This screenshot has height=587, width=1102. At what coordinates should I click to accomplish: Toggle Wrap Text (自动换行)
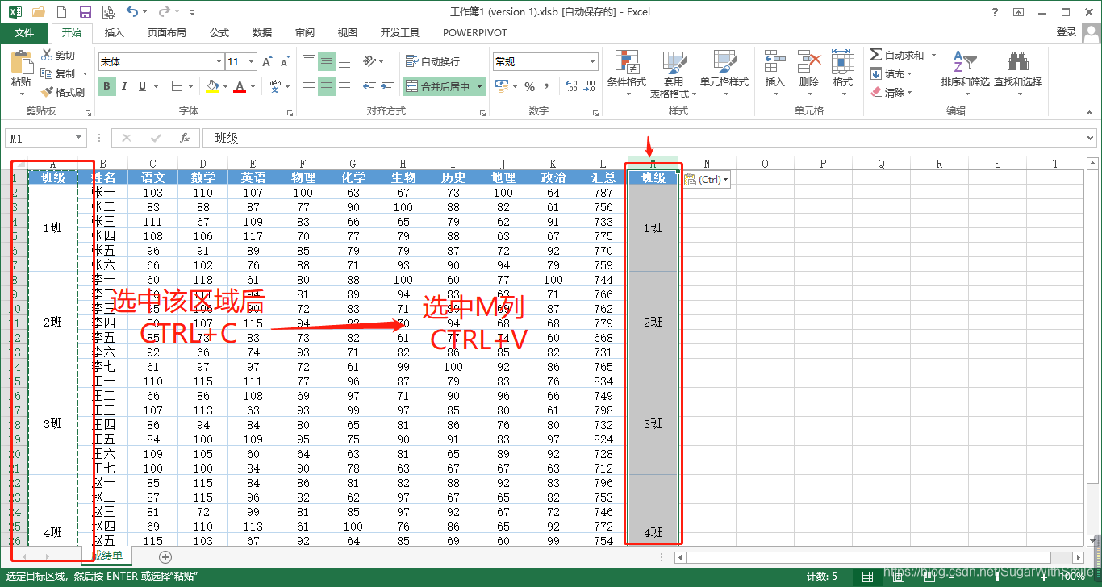pyautogui.click(x=432, y=61)
